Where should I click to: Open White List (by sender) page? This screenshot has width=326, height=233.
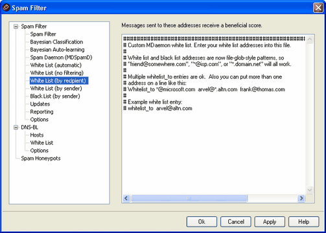56,89
